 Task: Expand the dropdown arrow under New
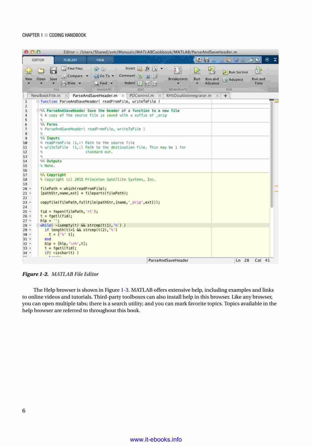(x=29, y=83)
